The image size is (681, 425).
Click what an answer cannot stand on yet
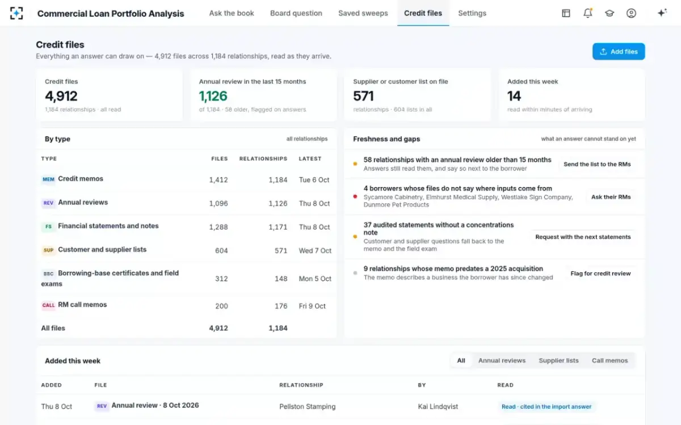tap(588, 139)
